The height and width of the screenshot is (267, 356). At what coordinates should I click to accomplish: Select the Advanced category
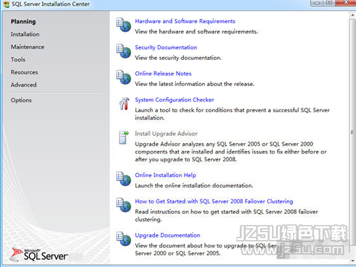point(24,85)
